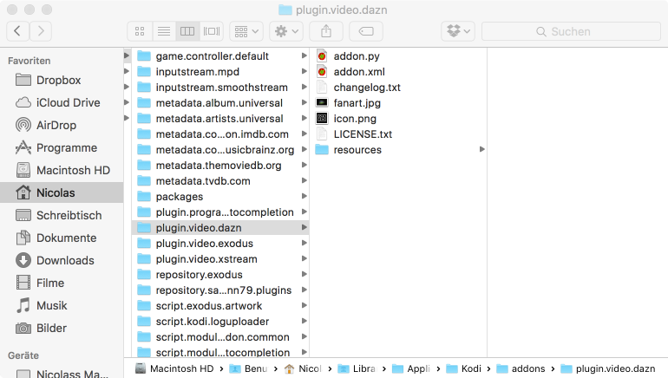Viewport: 668px width, 378px height.
Task: Open Filme in the sidebar
Action: pyautogui.click(x=62, y=283)
